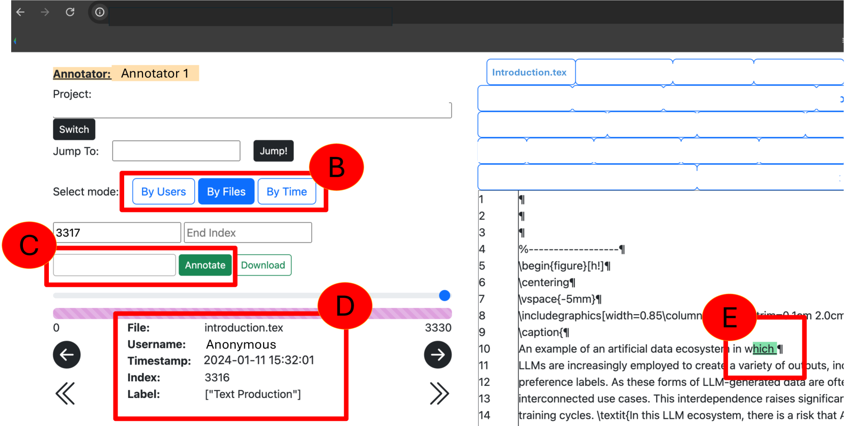
Task: Click the file name introduction.tex
Action: point(244,328)
